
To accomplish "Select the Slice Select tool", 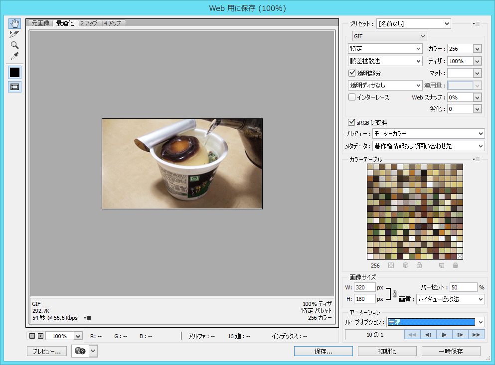I will [x=14, y=34].
